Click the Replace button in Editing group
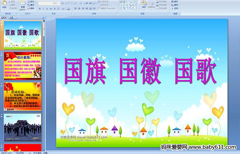This screenshot has height=154, width=240. point(175,5)
